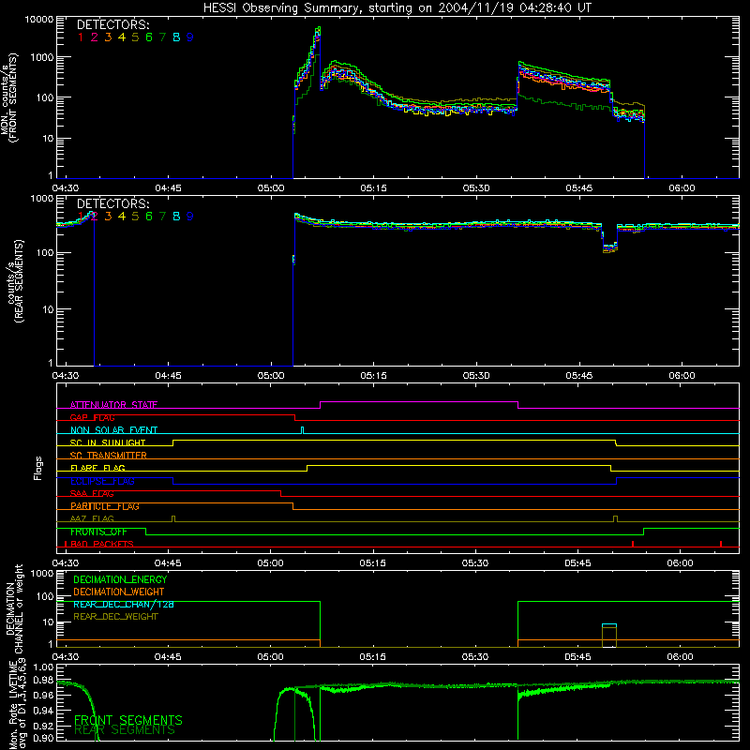
Task: Click the GAP_FLAG label
Action: 92,417
